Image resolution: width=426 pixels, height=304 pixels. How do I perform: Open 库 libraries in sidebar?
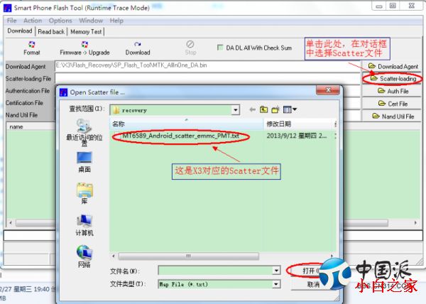(84, 193)
